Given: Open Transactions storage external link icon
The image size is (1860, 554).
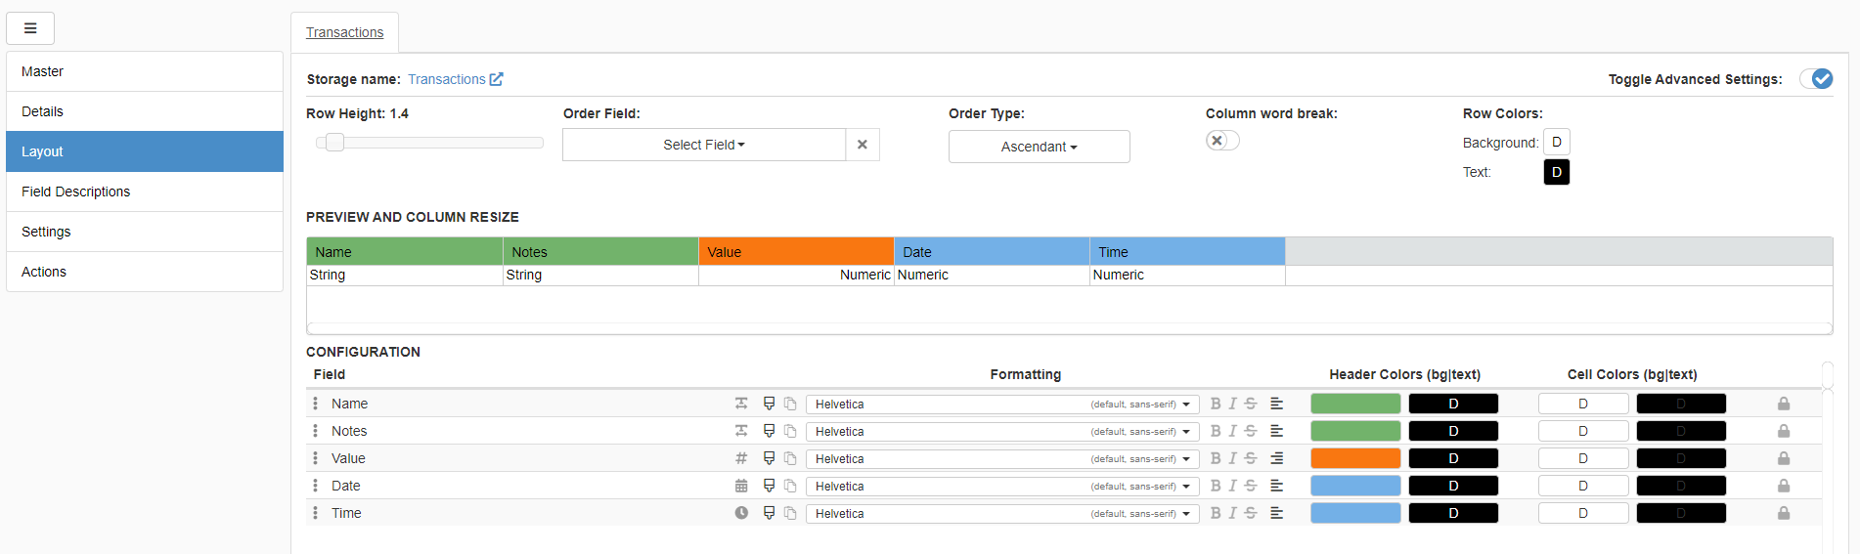Looking at the screenshot, I should (497, 79).
